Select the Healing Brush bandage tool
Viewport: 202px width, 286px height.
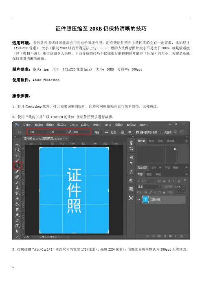(17, 177)
